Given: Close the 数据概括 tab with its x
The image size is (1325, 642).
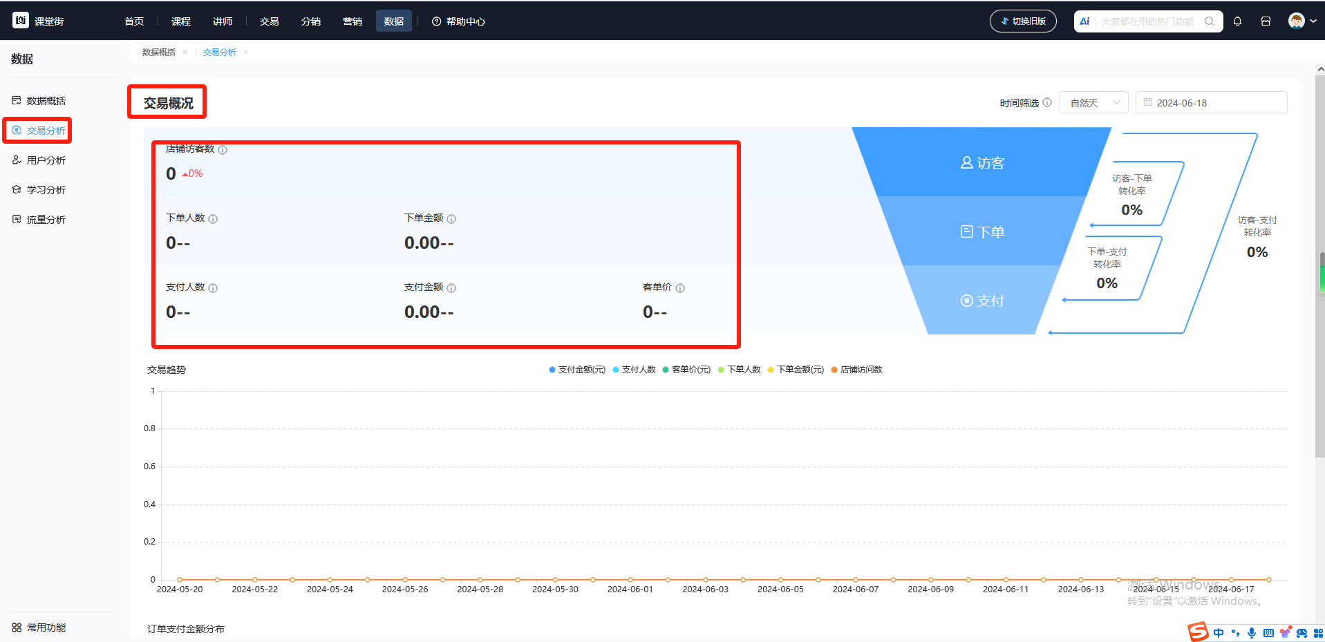Looking at the screenshot, I should (185, 52).
